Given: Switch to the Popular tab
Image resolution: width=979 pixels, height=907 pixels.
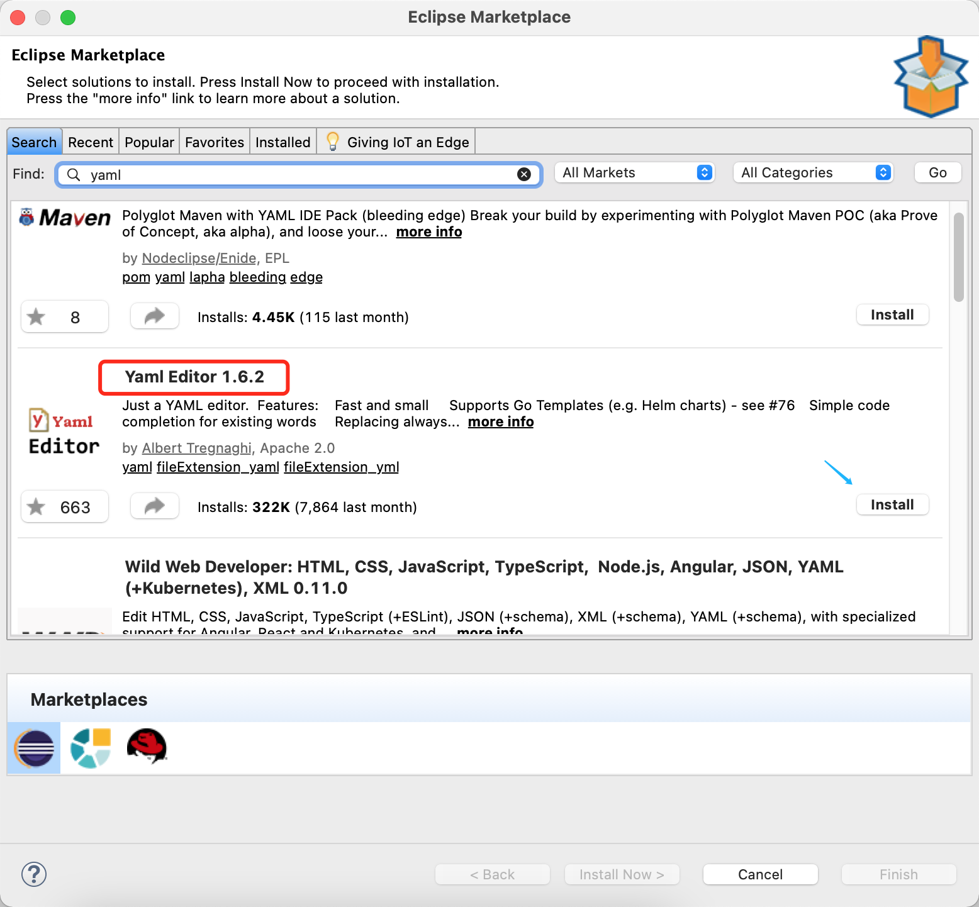Looking at the screenshot, I should [x=149, y=142].
